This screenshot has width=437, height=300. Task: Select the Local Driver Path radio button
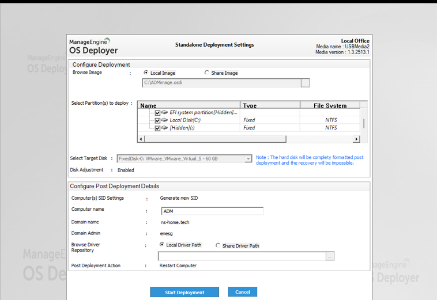pos(161,245)
